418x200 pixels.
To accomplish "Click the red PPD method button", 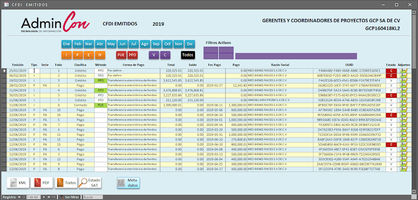I will click(133, 55).
